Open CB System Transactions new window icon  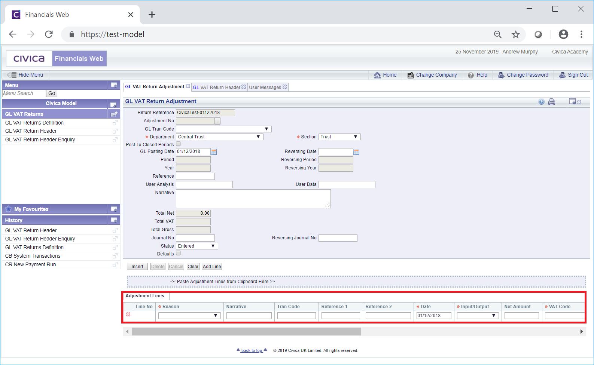(x=115, y=256)
